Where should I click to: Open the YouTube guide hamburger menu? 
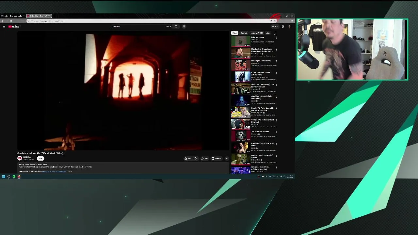[4, 26]
